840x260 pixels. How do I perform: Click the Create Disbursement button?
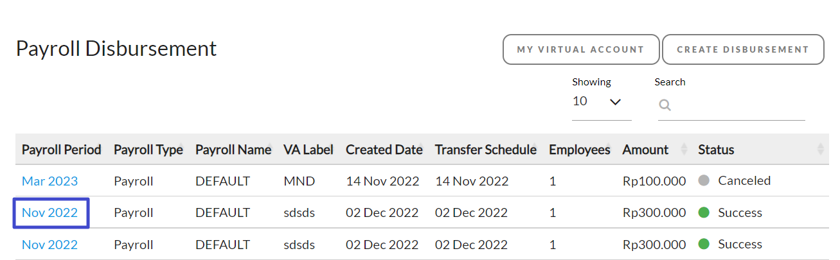click(743, 49)
